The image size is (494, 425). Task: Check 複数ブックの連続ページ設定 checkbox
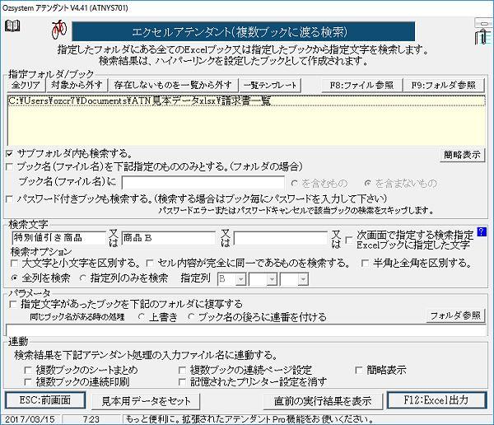pos(182,370)
